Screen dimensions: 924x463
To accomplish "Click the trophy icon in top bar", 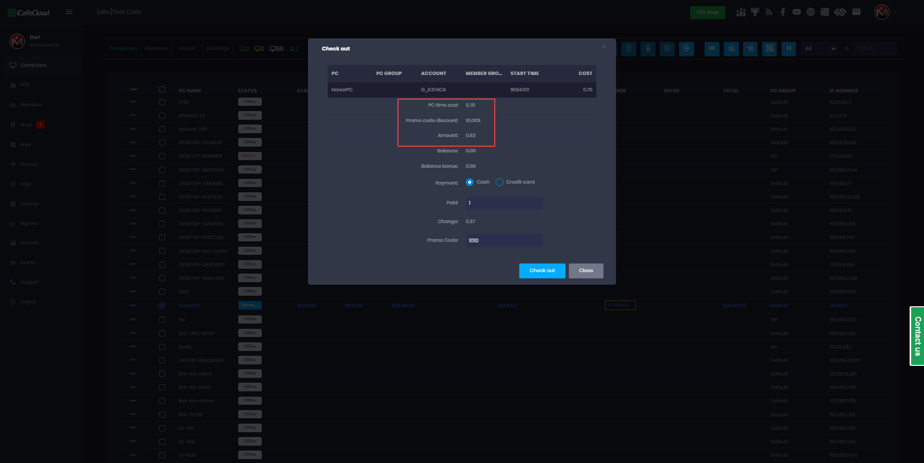I will [x=755, y=12].
